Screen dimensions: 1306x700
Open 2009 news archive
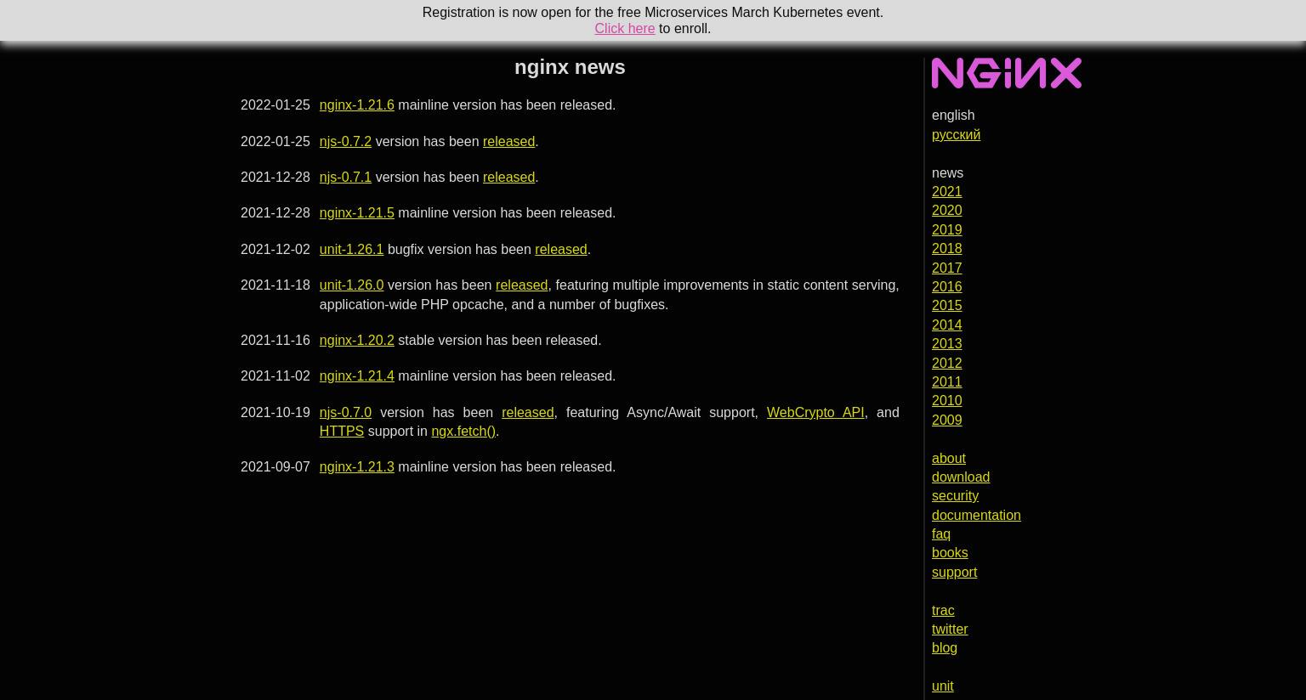946,420
